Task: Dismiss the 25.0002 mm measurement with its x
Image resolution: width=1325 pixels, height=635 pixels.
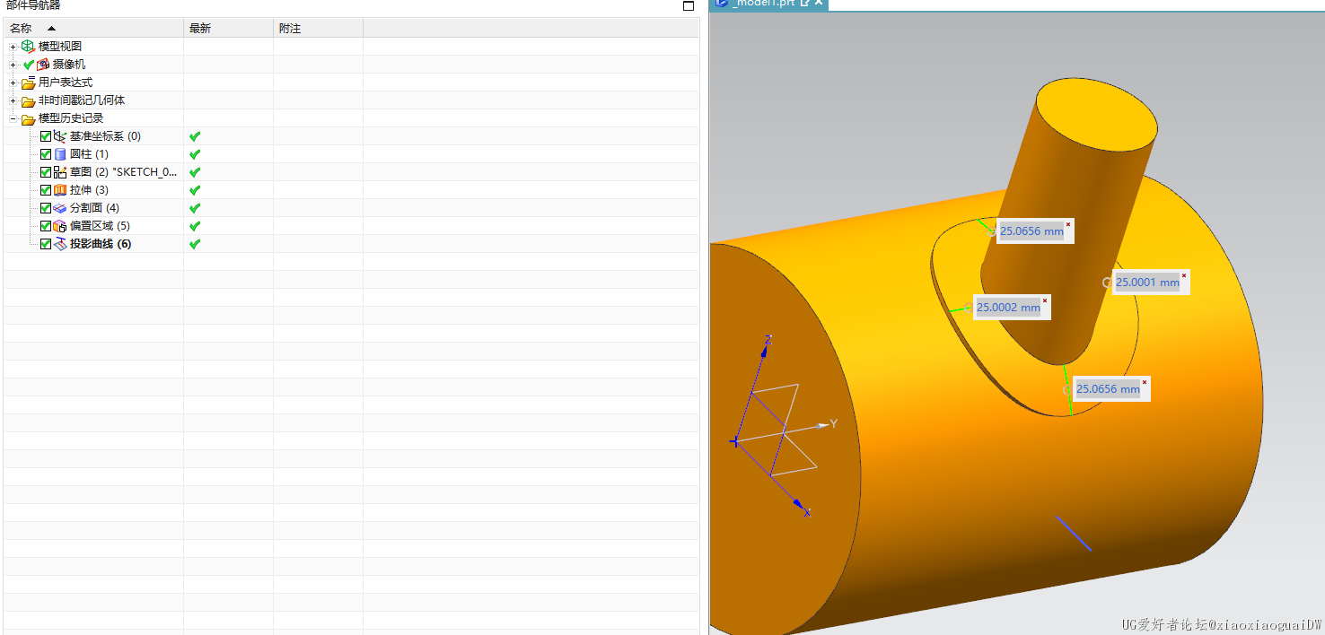Action: tap(1045, 300)
